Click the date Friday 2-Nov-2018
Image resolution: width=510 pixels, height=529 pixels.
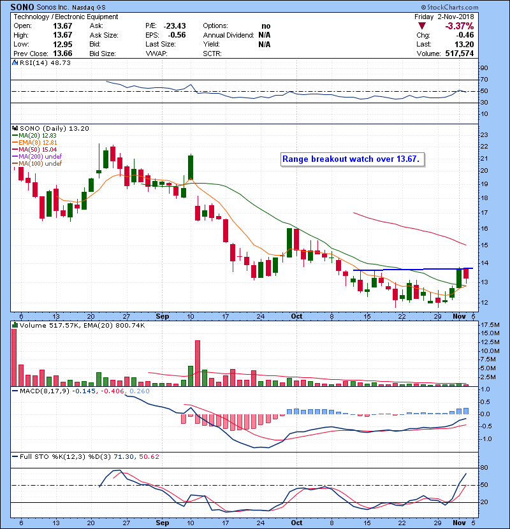pos(444,17)
